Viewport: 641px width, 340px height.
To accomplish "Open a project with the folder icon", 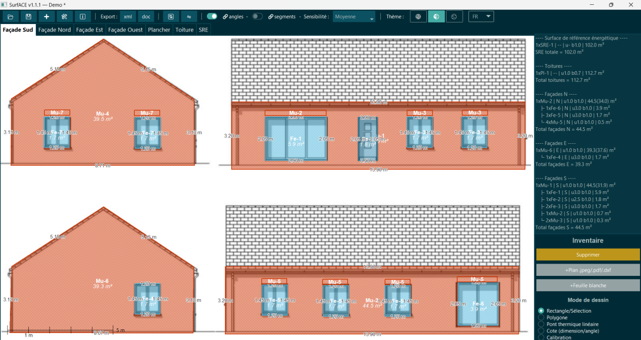I will pyautogui.click(x=11, y=17).
